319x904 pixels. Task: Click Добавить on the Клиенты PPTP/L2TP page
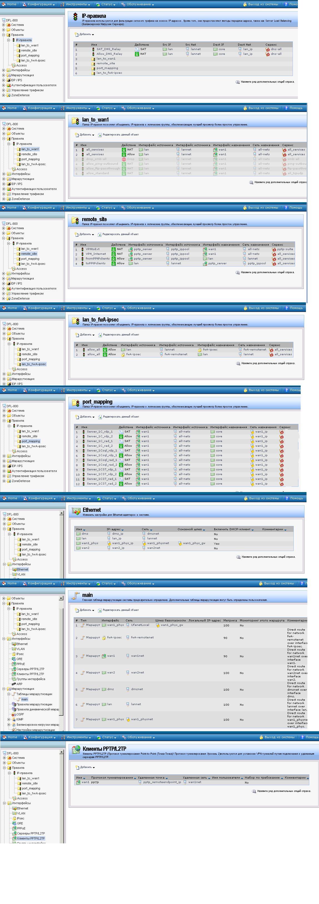pyautogui.click(x=85, y=767)
